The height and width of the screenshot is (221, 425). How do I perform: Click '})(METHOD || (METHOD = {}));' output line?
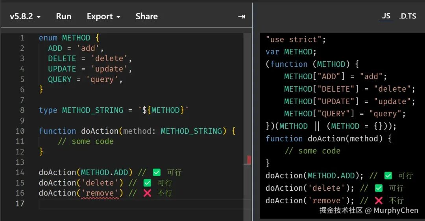tap(331, 126)
